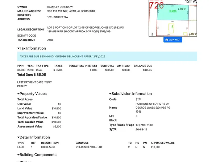216x162 pixels.
Task: Select the highlighted Lot 3 parcel on map
Action: [x=173, y=12]
